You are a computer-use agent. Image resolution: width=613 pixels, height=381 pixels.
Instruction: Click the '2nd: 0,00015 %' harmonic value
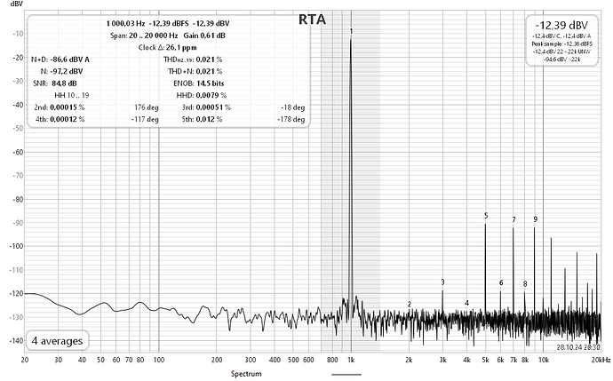click(x=60, y=107)
